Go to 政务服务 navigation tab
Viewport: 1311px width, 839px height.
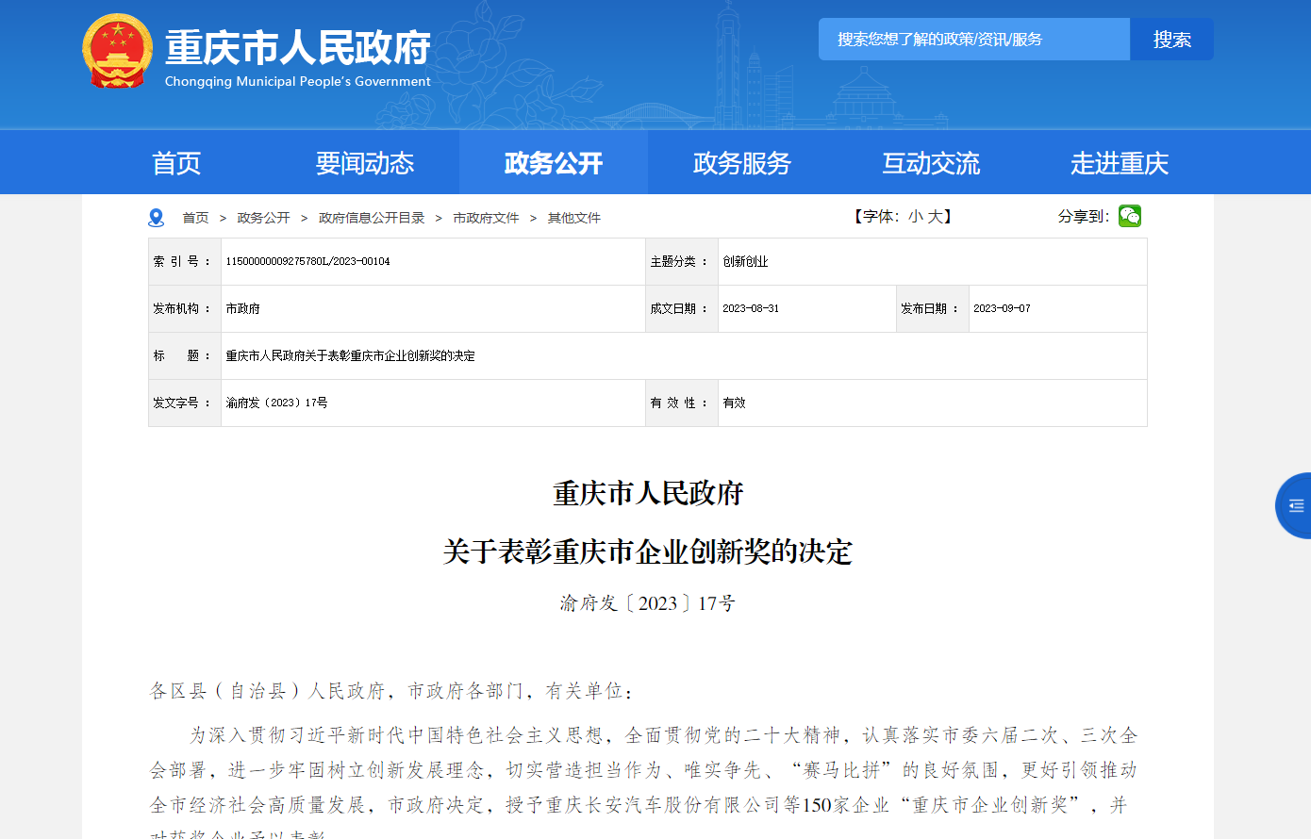coord(742,163)
